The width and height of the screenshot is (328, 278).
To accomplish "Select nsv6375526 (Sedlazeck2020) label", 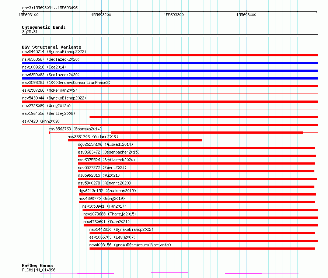I will click(107, 160).
